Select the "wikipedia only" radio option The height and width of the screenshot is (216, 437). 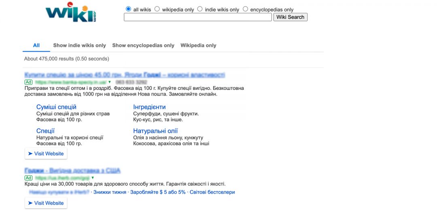(x=157, y=9)
